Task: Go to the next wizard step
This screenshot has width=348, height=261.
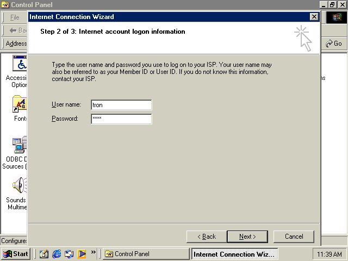Action: tap(247, 237)
